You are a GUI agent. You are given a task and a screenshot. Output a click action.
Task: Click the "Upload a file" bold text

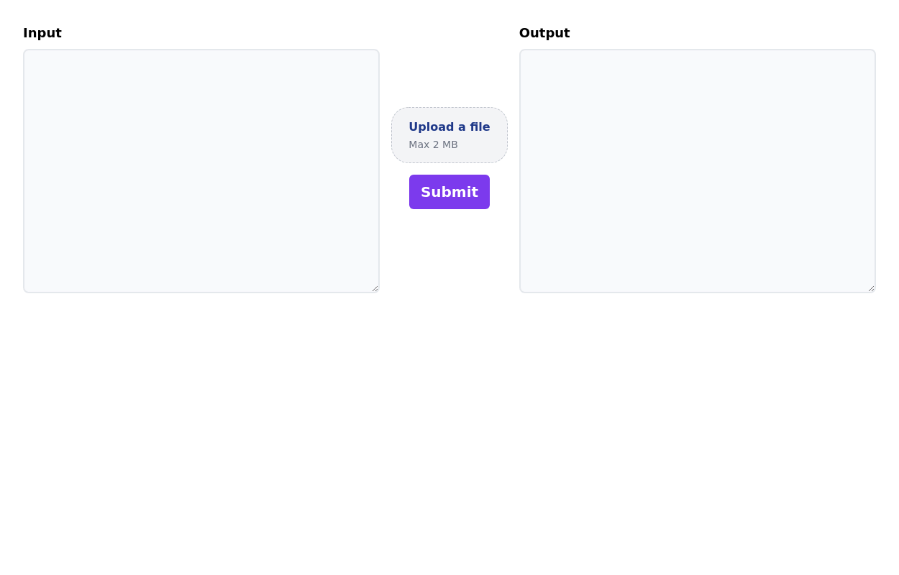click(449, 127)
